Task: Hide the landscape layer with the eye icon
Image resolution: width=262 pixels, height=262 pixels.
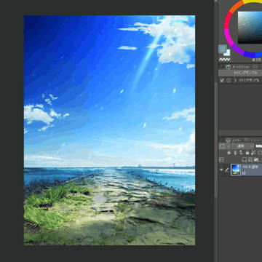Action: point(221,170)
